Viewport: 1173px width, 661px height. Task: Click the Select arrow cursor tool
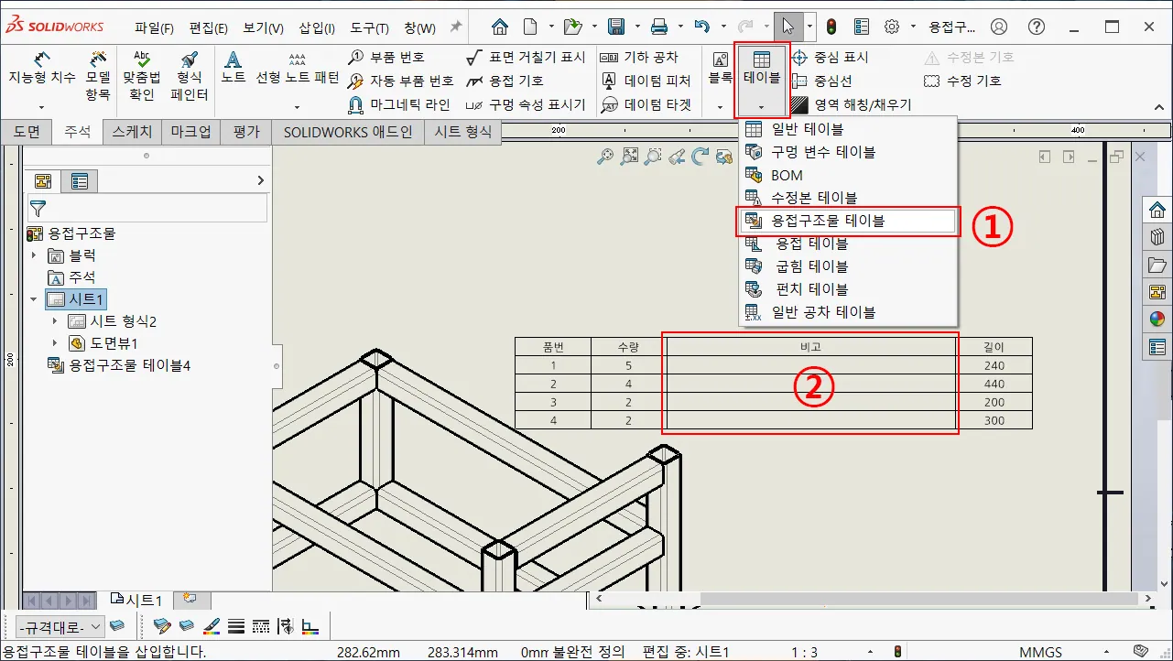pos(787,27)
